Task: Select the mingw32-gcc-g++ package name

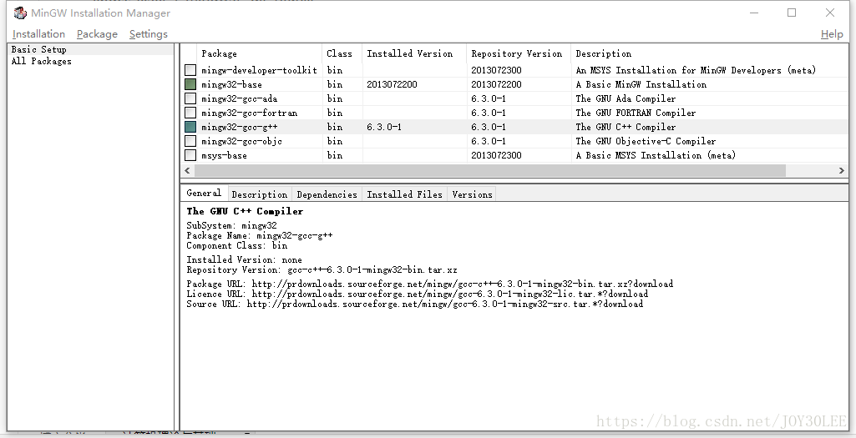Action: pyautogui.click(x=239, y=127)
